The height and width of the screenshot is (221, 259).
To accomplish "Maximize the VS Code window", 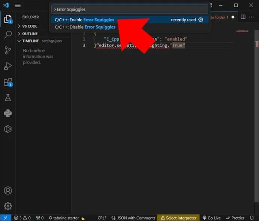I will (x=236, y=5).
